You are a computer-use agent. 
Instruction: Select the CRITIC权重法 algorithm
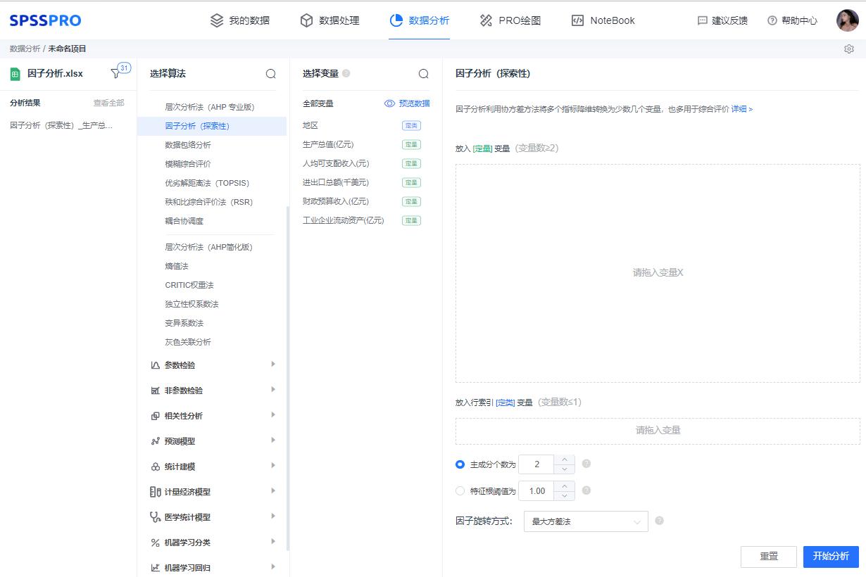click(x=189, y=285)
